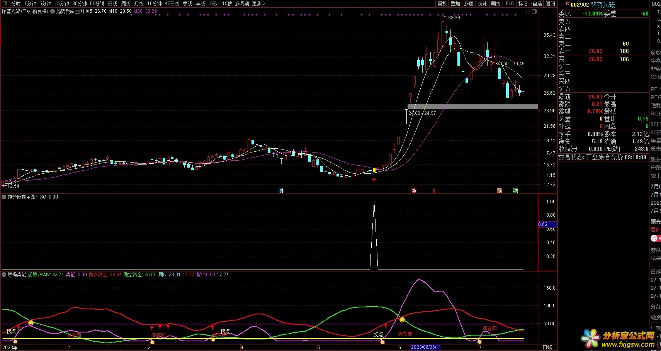Click 净资 value 5.19
Screen dimensions: 661x351
coord(597,141)
